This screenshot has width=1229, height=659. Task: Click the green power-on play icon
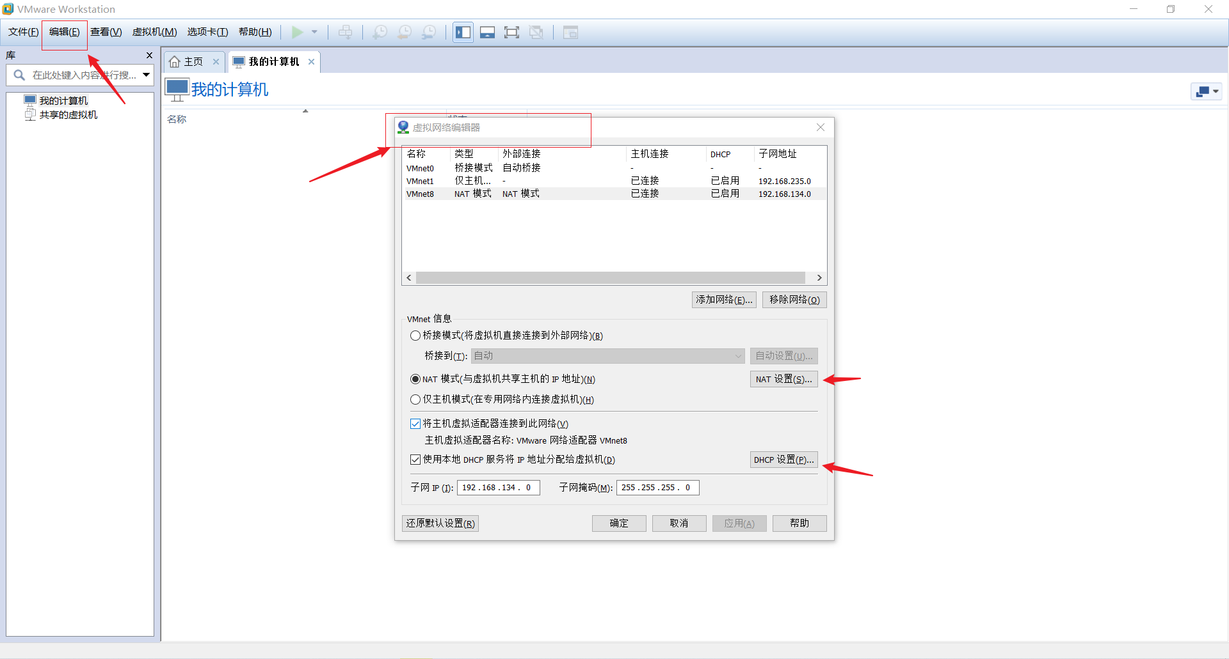pos(297,32)
